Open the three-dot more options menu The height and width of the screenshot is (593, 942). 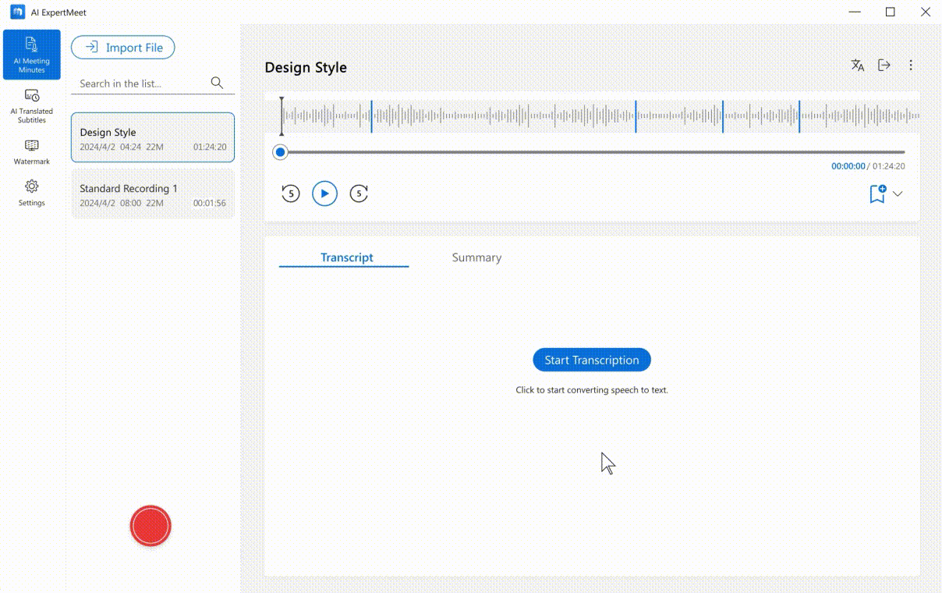pyautogui.click(x=911, y=66)
